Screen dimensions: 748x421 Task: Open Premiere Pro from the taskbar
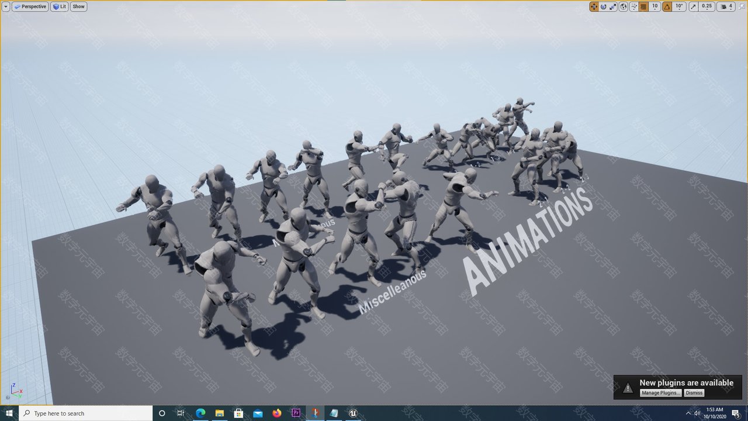tap(296, 413)
